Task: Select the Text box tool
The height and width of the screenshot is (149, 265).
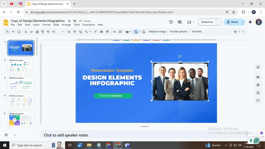Action: pos(75,32)
